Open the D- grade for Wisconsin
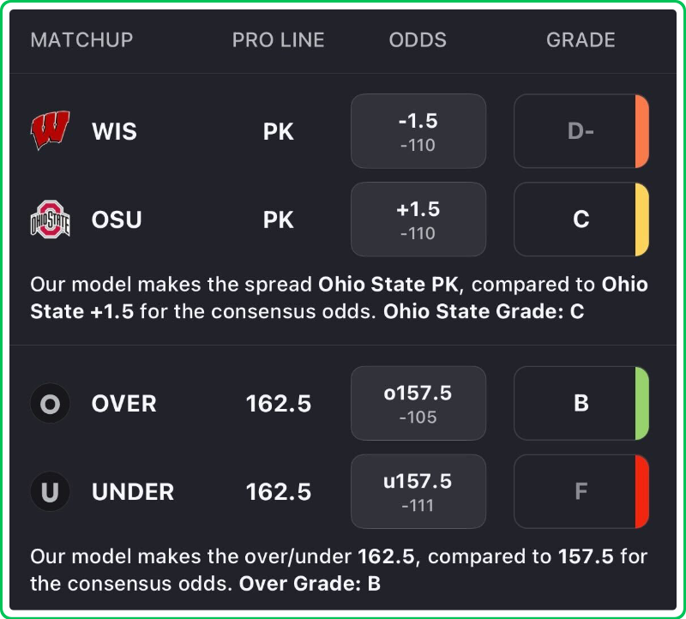This screenshot has height=619, width=686. pyautogui.click(x=581, y=131)
